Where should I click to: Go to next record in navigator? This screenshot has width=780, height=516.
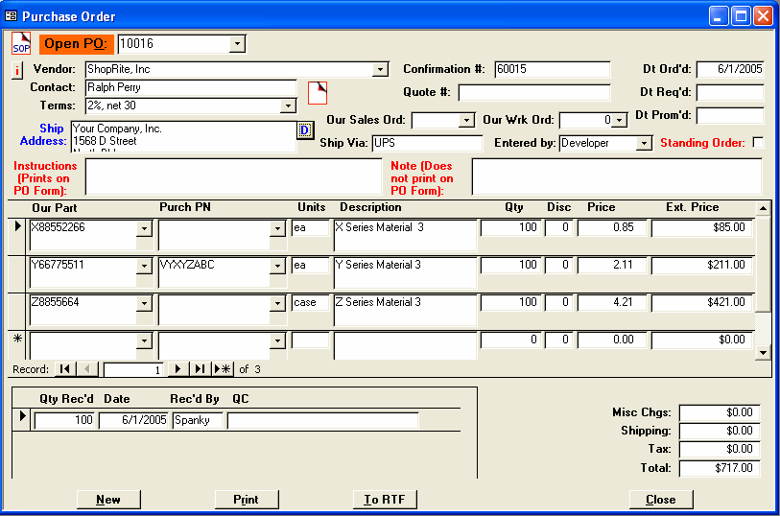point(177,369)
